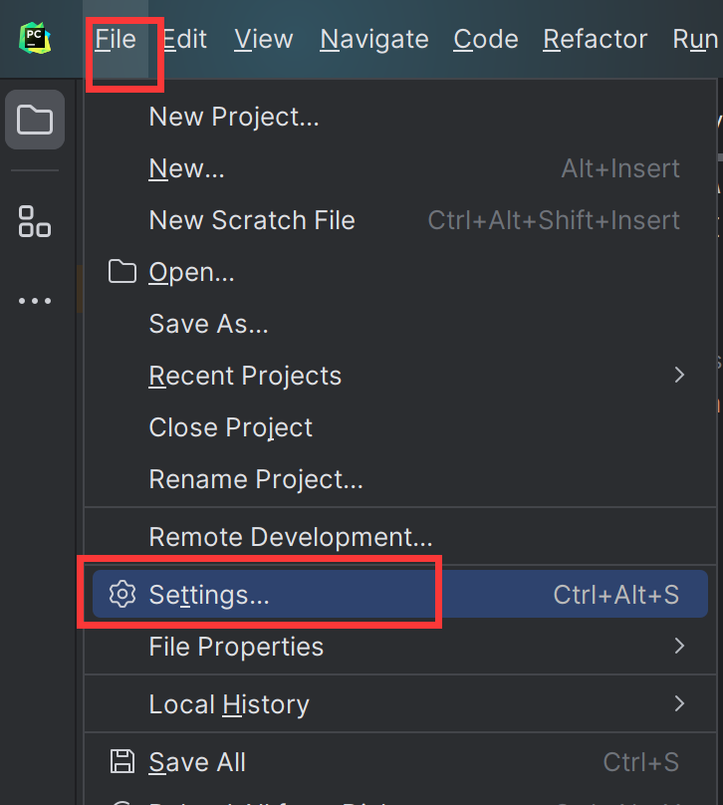Open the Structure tool window icon
Screen dimensions: 723x805
pyautogui.click(x=35, y=221)
